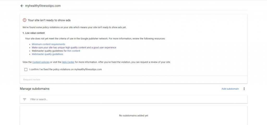Click the red warning alert icon
The image size is (267, 125).
(25, 20)
